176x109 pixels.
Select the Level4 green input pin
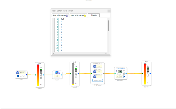click(x=142, y=73)
